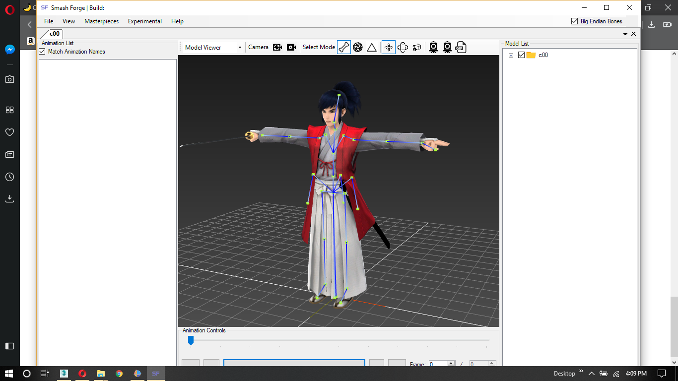The height and width of the screenshot is (381, 678).
Task: Export an animated GIF
Action: pyautogui.click(x=461, y=47)
